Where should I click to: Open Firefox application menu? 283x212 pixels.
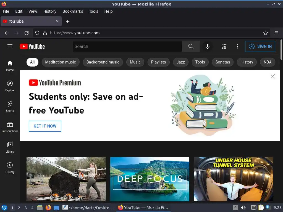(276, 33)
